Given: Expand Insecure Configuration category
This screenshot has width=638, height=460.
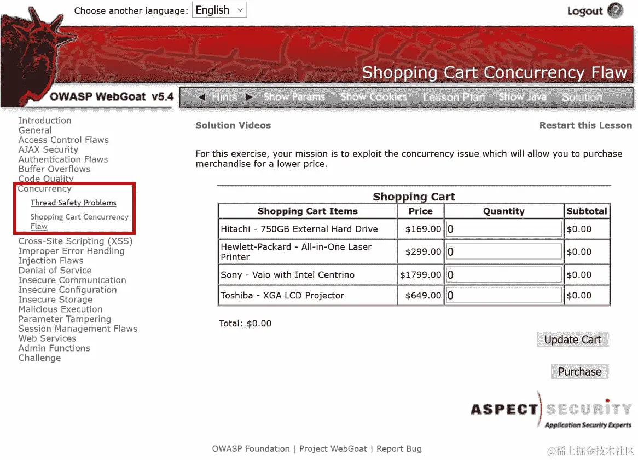Looking at the screenshot, I should 67,290.
